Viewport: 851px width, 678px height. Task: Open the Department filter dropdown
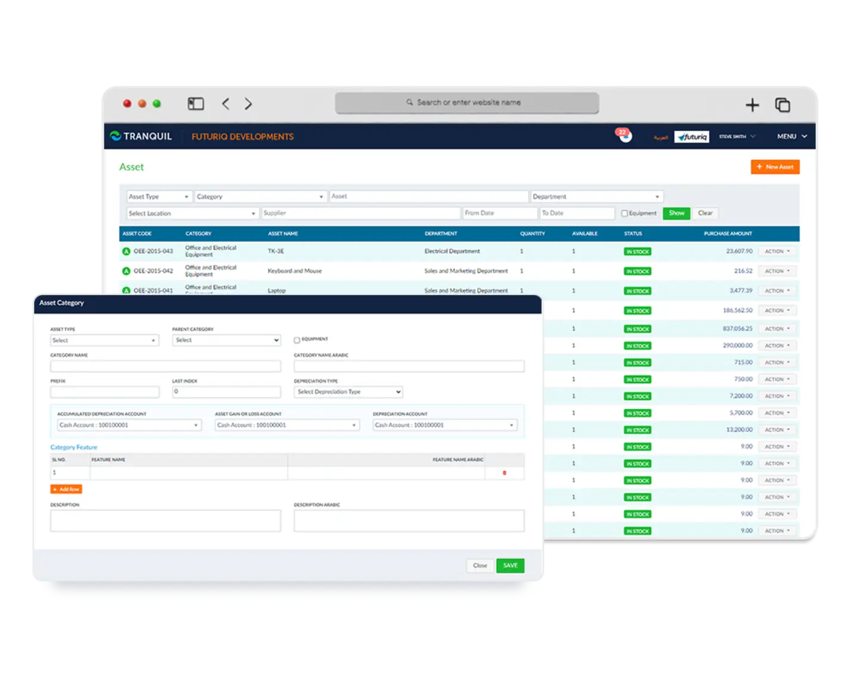point(596,197)
